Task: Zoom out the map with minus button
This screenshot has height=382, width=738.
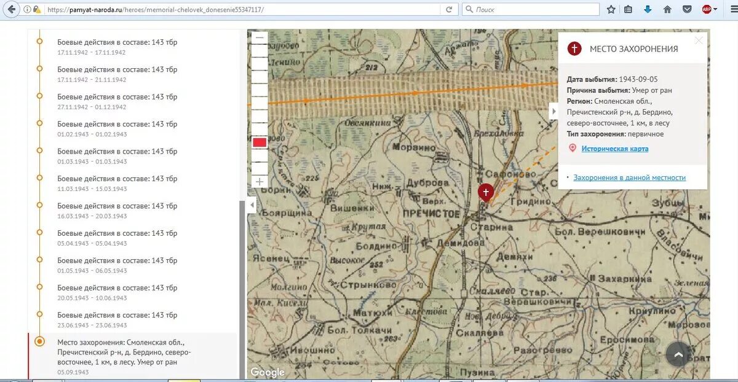Action: (260, 38)
